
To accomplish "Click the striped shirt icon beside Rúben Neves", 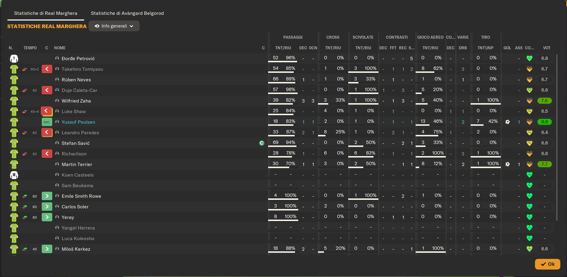I will point(14,80).
